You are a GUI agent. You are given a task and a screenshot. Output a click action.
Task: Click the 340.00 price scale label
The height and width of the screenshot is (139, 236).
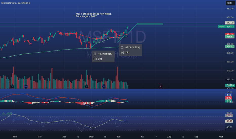tap(230, 71)
